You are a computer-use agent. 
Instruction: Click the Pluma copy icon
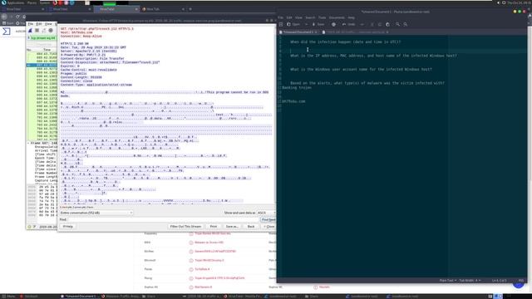(x=380, y=24)
